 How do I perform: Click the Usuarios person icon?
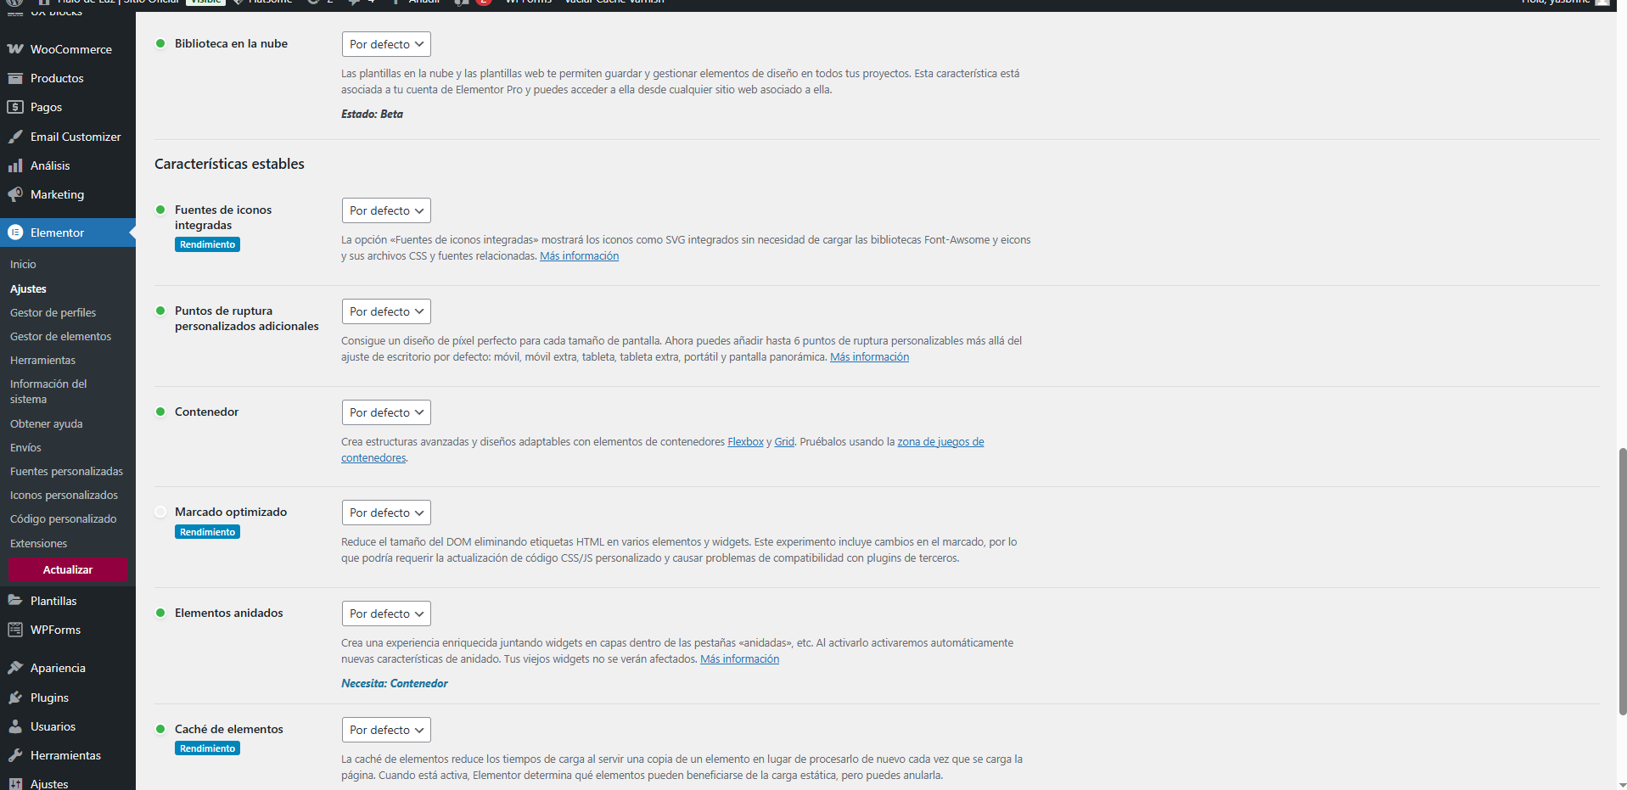point(15,726)
